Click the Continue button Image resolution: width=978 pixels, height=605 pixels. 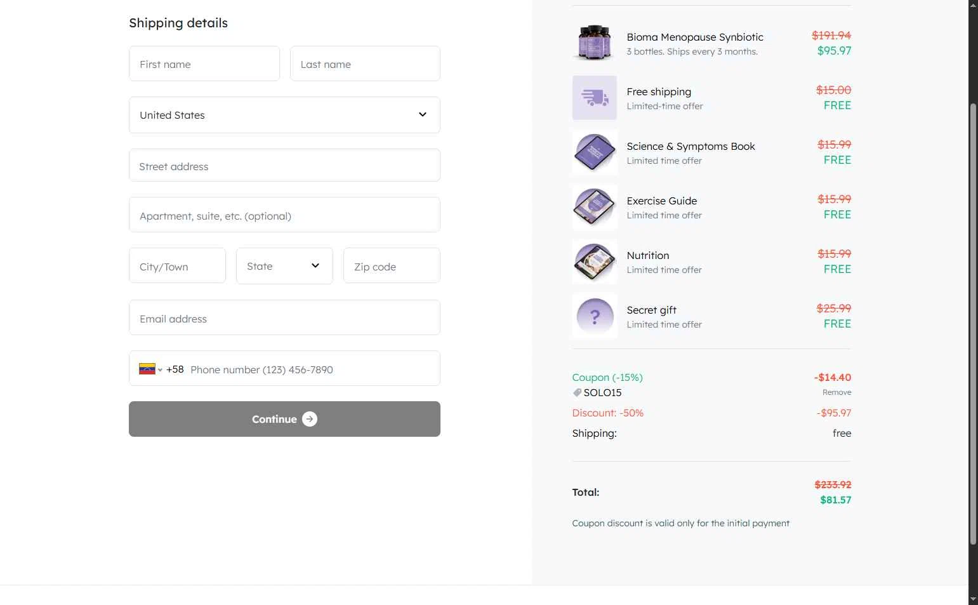click(x=284, y=419)
